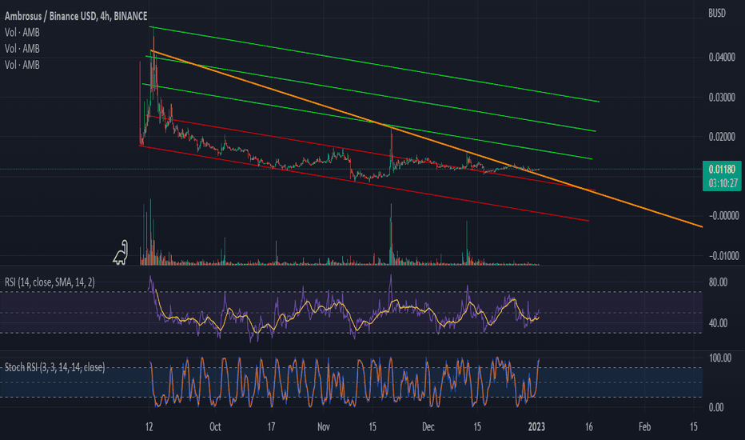The height and width of the screenshot is (440, 745).
Task: Click the 0.04000 price axis label
Action: pos(722,57)
